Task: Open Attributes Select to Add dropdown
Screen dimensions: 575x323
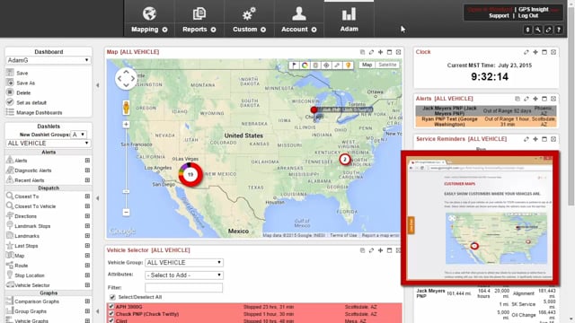Action: (x=184, y=275)
